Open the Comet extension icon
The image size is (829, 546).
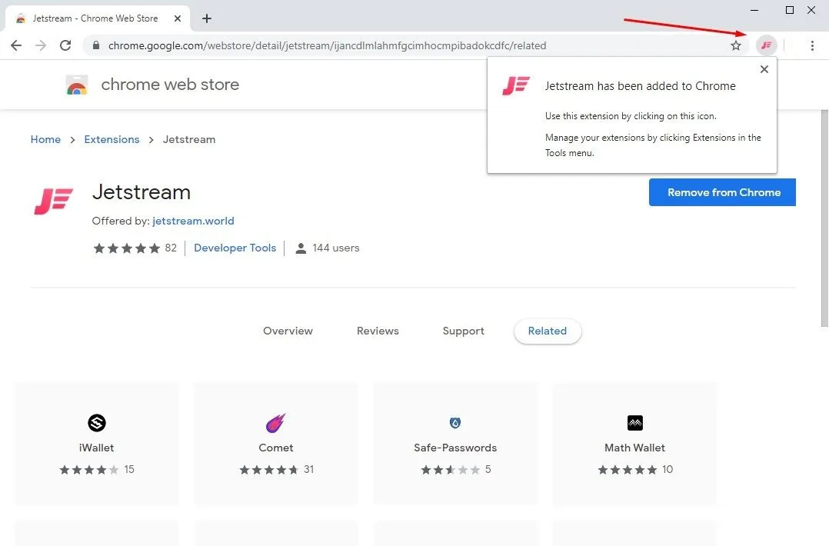point(275,423)
